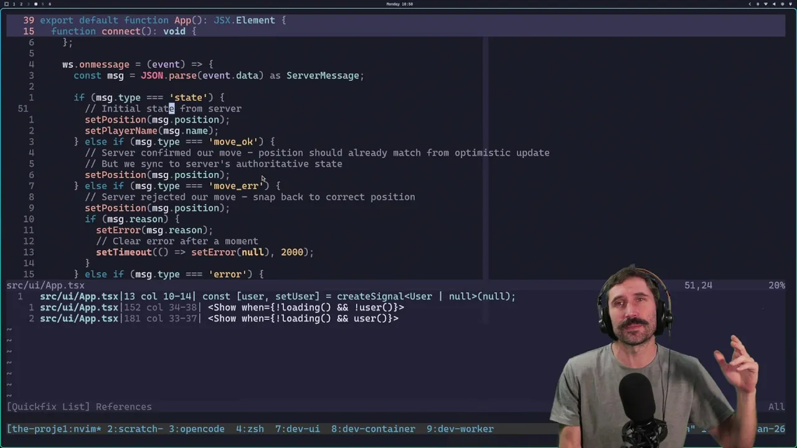Click the if (msg.type === 'state') line
The height and width of the screenshot is (448, 797).
pos(149,98)
